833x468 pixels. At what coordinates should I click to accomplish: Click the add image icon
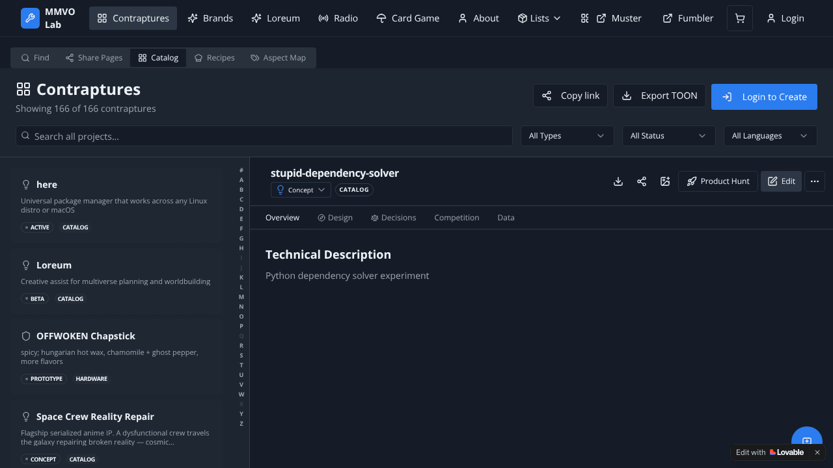[665, 181]
